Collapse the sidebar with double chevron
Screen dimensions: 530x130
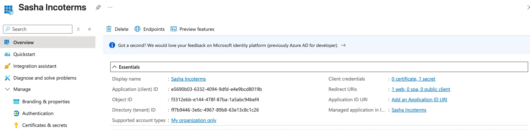pos(90,29)
